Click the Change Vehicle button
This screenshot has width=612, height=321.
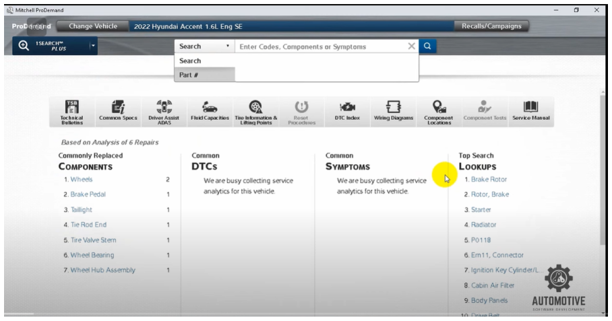93,26
